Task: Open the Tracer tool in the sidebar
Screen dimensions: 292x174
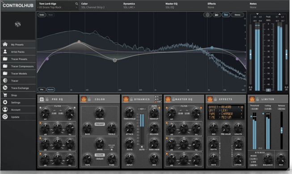Action: 18,81
